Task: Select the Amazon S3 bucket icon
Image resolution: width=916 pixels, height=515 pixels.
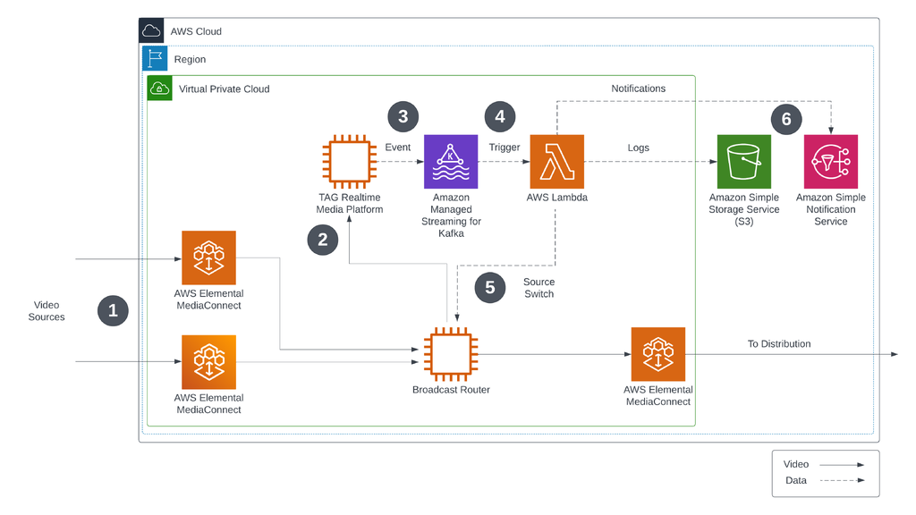Action: pyautogui.click(x=743, y=162)
